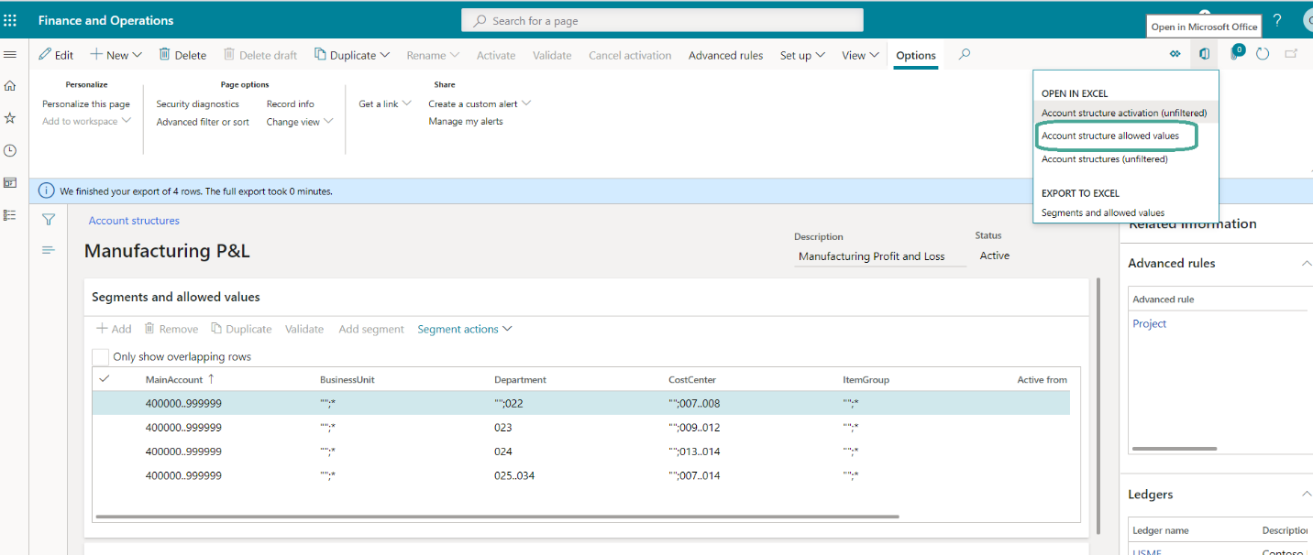
Task: Expand the New dropdown arrow
Action: (136, 54)
